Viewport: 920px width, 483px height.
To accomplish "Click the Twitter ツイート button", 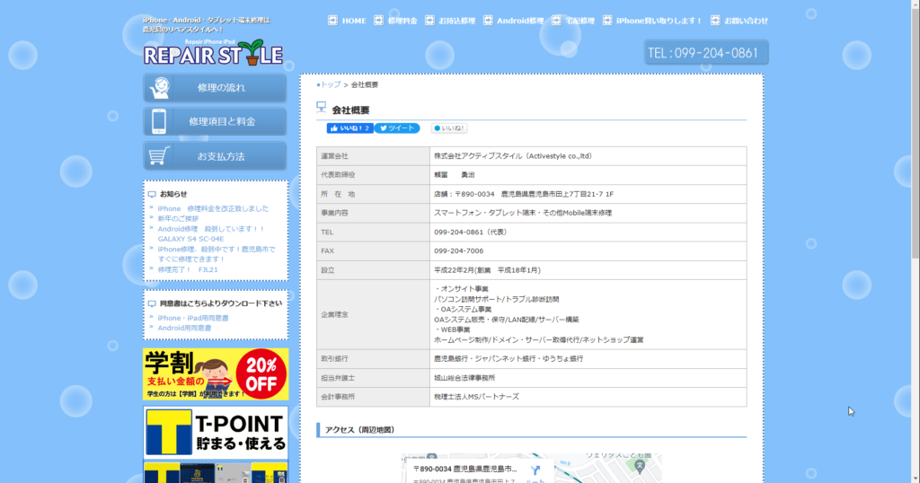I will pos(397,128).
